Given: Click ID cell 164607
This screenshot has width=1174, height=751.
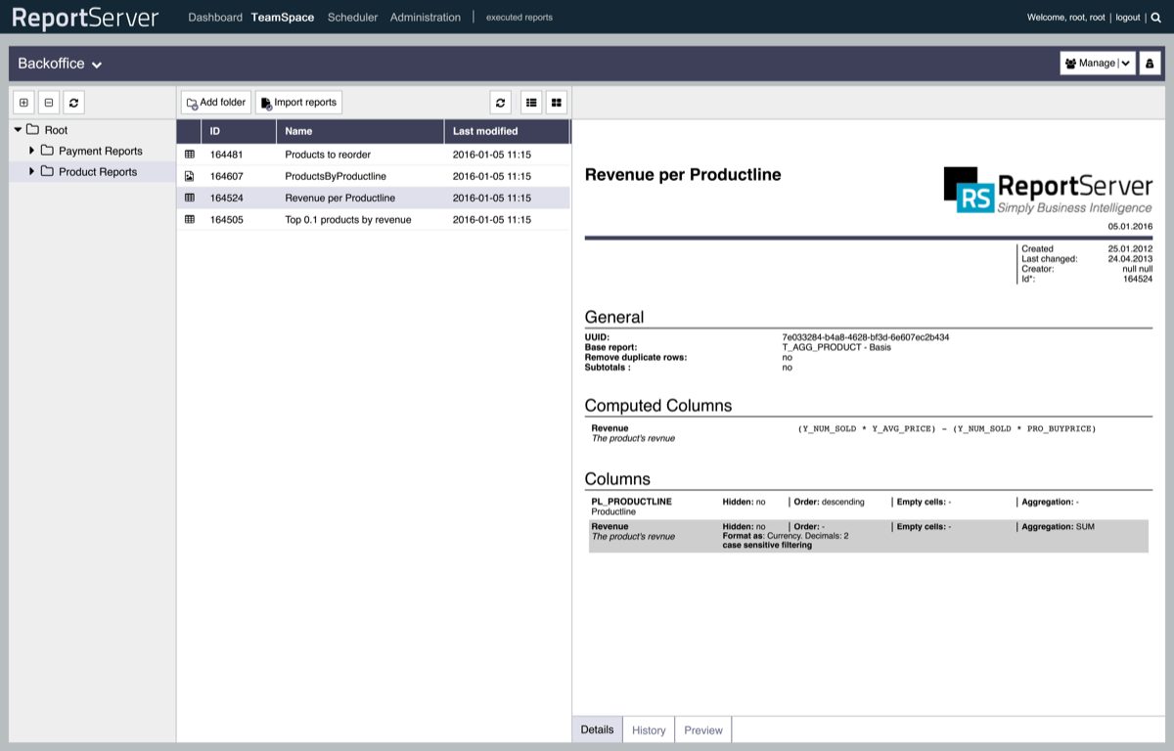Looking at the screenshot, I should tap(226, 176).
